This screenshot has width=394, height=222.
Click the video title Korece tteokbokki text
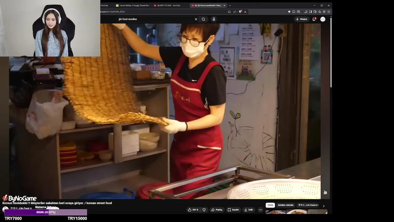coord(57,203)
